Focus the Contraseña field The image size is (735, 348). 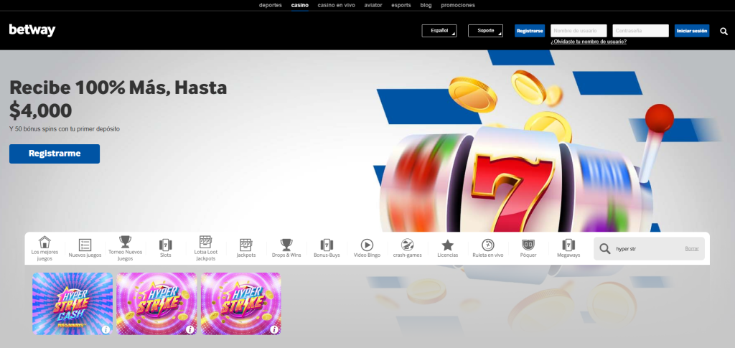pyautogui.click(x=641, y=31)
